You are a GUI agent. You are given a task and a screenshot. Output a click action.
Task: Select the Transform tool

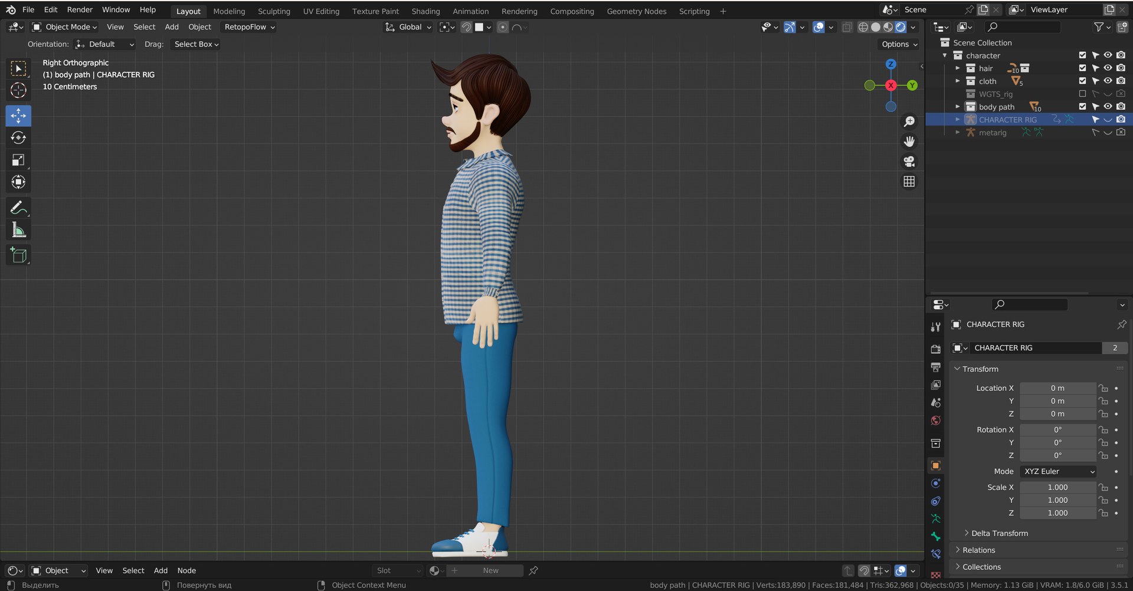[x=18, y=182]
